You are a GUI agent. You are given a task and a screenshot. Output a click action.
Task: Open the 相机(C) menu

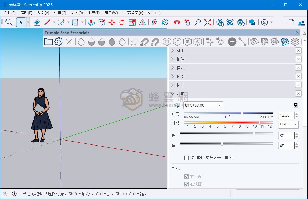(x=60, y=13)
